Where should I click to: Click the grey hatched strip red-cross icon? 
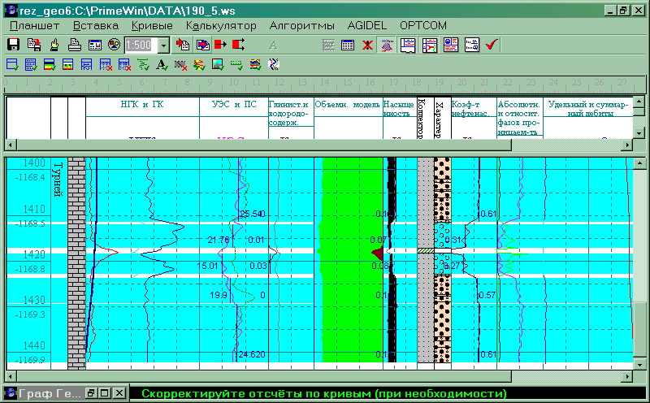pos(180,65)
